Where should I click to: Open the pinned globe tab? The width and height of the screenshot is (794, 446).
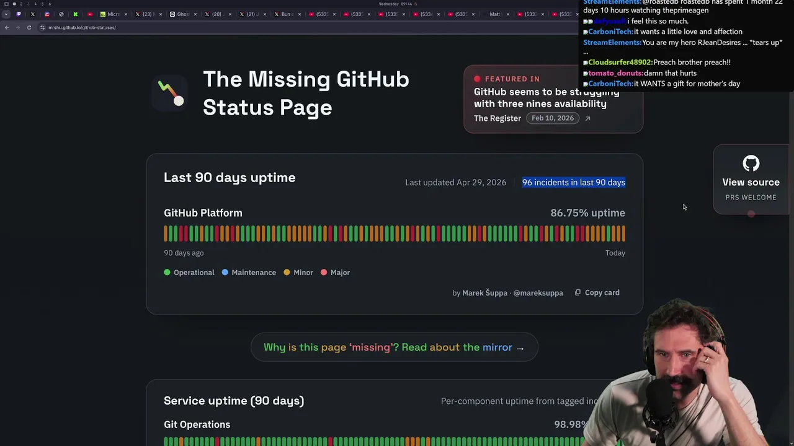click(x=61, y=14)
